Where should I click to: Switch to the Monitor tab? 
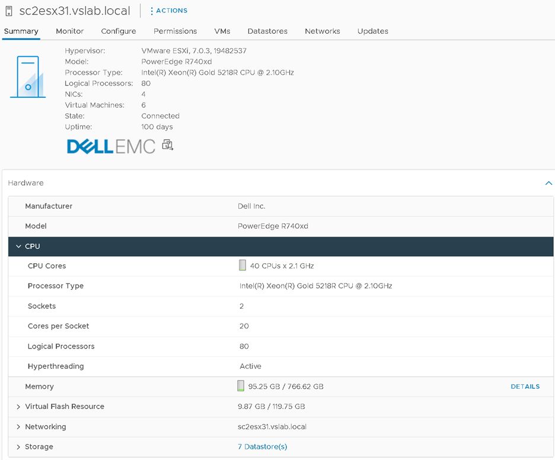[69, 31]
